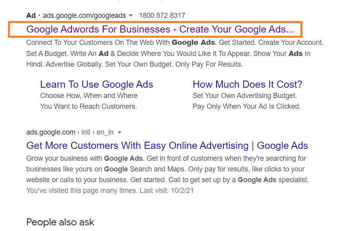Click the intl breadcrumb segment

click(85, 132)
